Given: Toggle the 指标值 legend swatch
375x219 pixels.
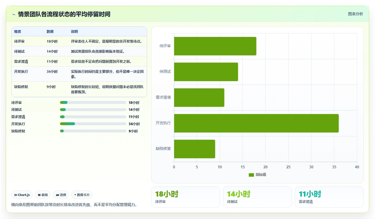Looking at the screenshot, I should pyautogui.click(x=251, y=175).
